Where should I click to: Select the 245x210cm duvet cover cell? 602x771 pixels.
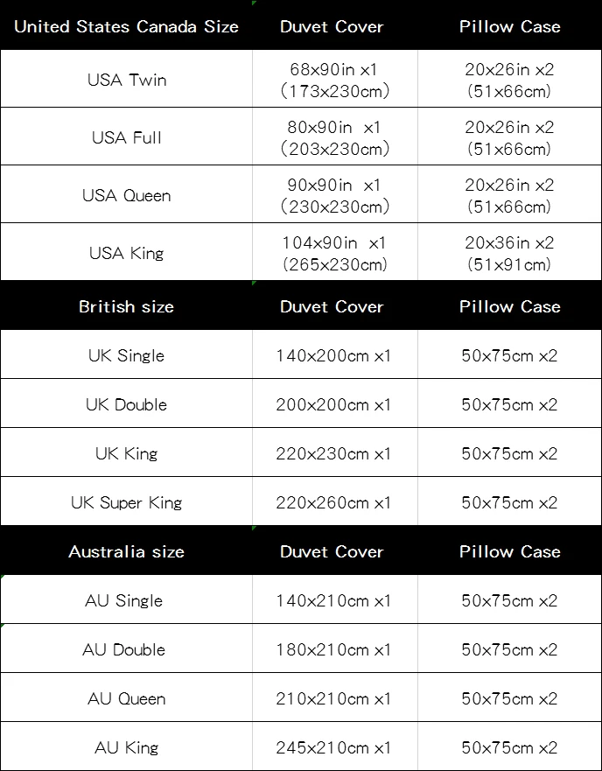[x=333, y=747]
